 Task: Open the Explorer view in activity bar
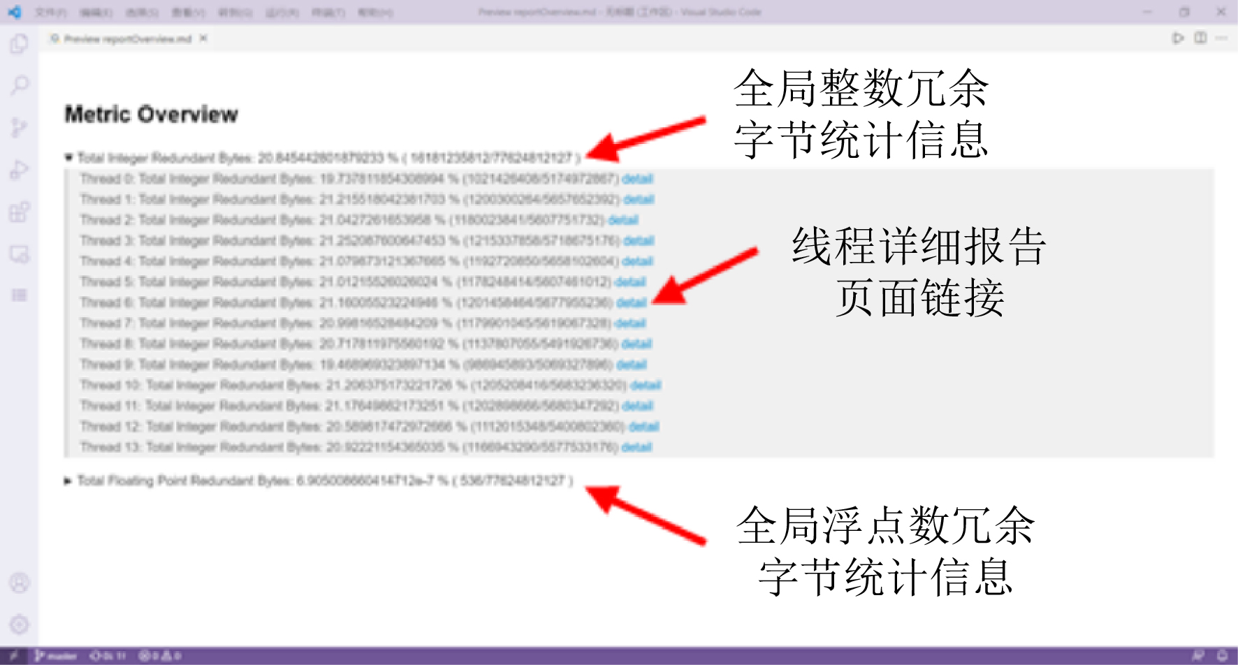tap(20, 44)
